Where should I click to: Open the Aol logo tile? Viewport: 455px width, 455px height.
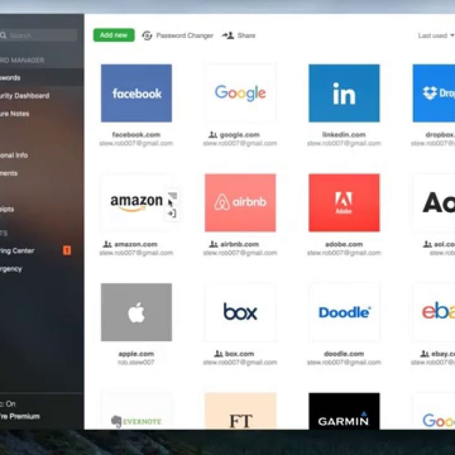click(x=434, y=203)
